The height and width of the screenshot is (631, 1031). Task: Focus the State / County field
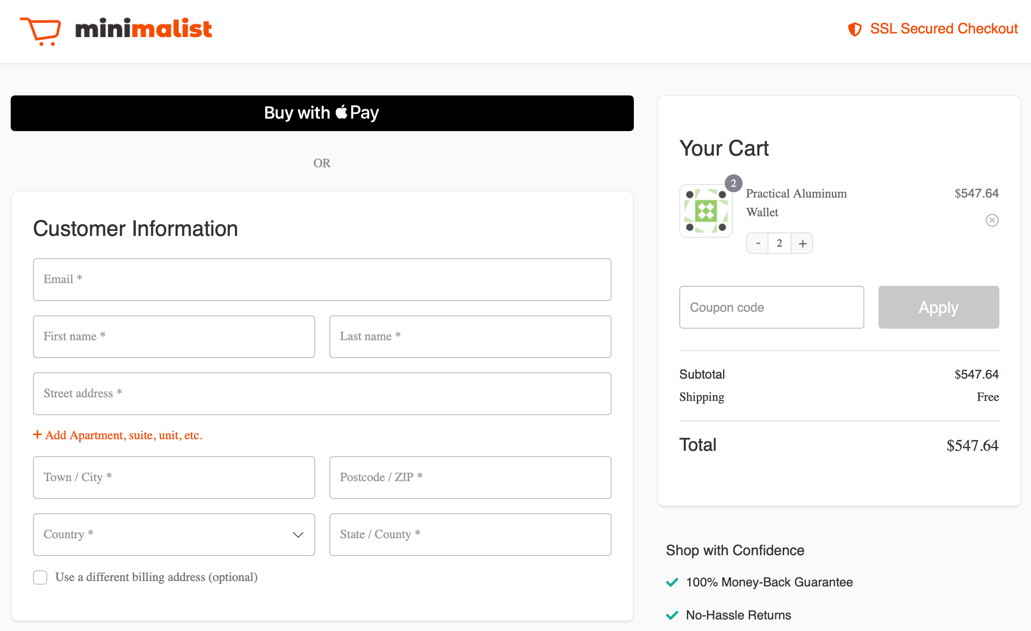470,535
